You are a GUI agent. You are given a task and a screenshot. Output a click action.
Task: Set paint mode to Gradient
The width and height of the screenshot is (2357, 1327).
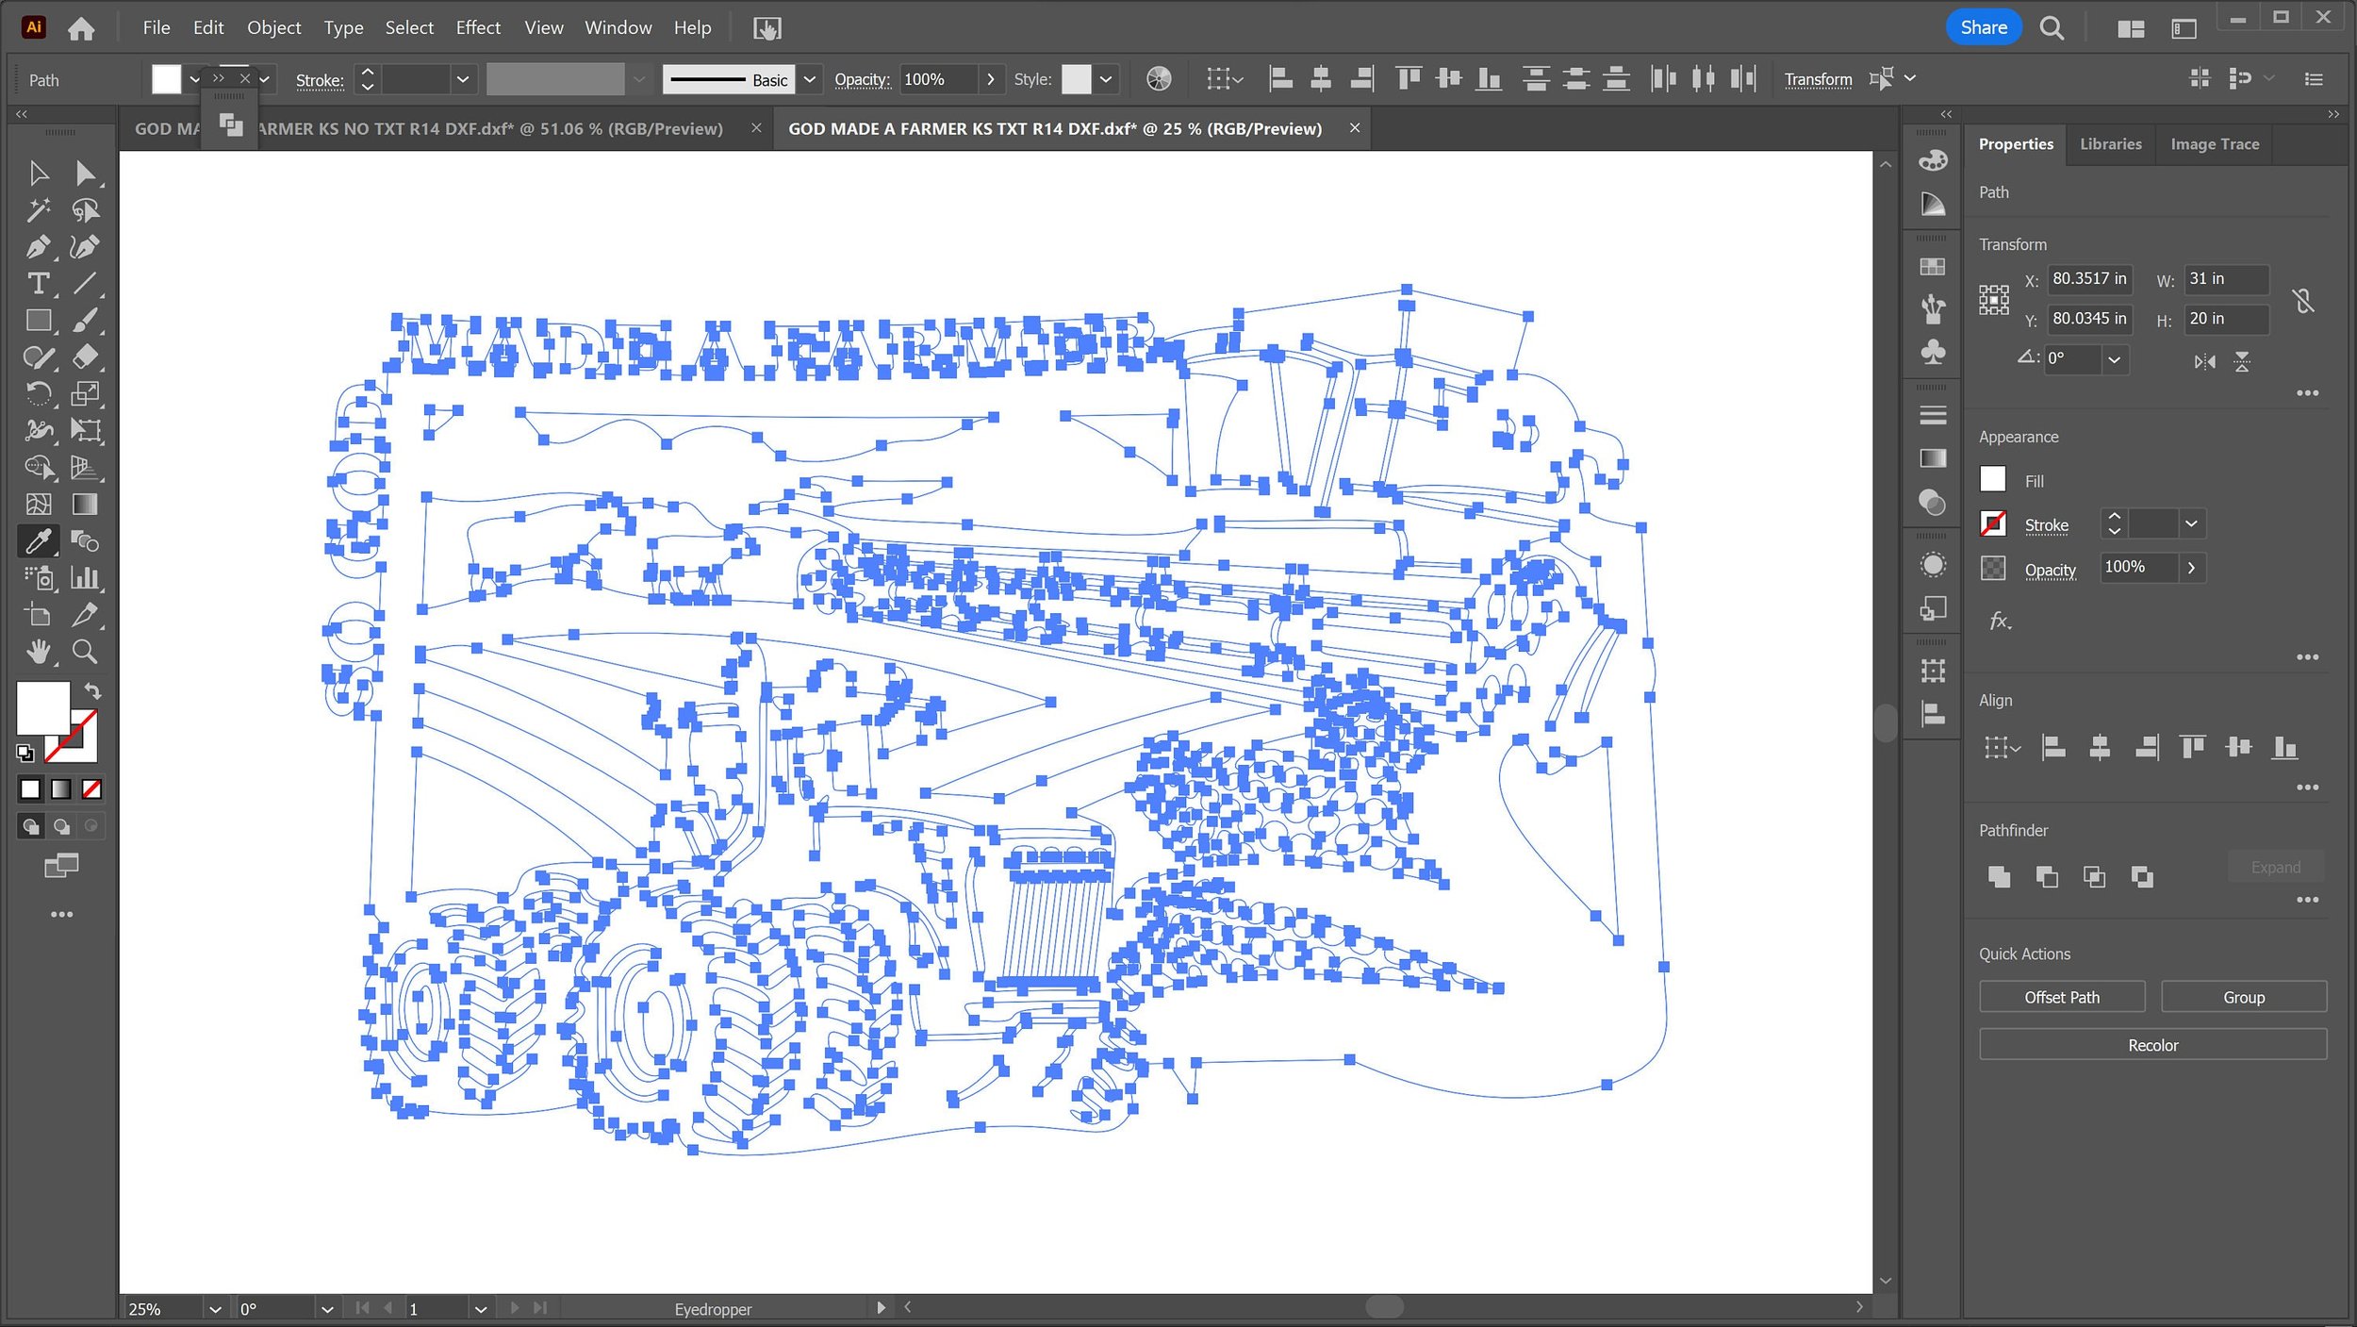(x=61, y=789)
